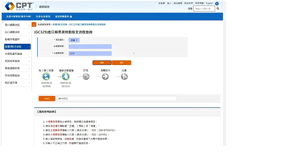The height and width of the screenshot is (166, 295).
Task: Click the blue accessibility 'A' icon
Action: [217, 4]
